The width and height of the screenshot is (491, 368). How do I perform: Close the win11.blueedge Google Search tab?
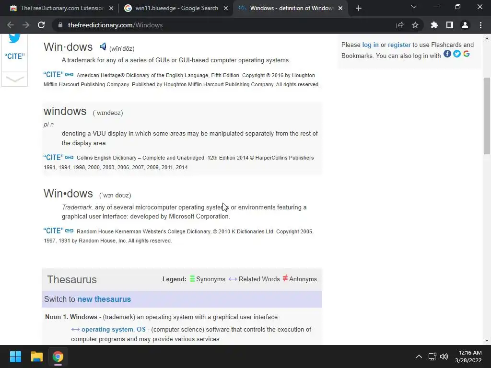point(226,8)
